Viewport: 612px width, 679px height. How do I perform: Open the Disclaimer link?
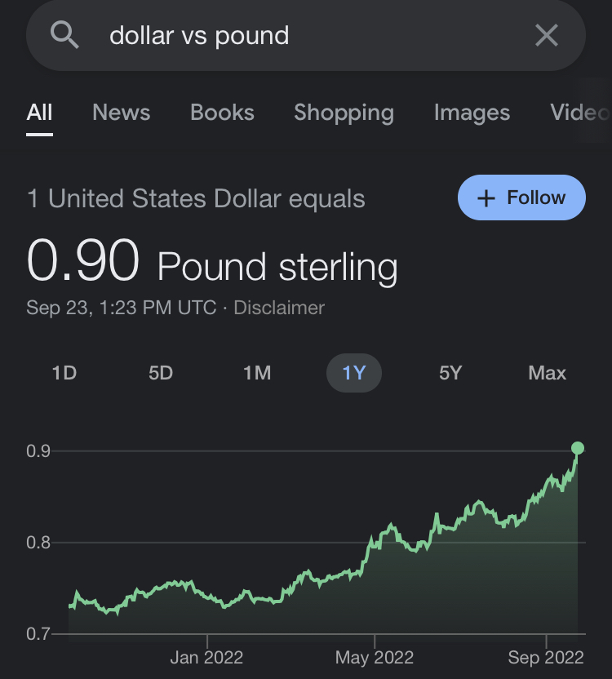tap(279, 308)
